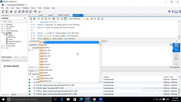This screenshot has width=181, height=102.
Task: Select Stored Procedures tree item
Action: click(x=15, y=41)
